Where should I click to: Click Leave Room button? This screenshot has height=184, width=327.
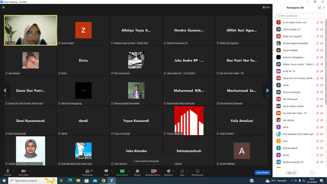pos(262,173)
